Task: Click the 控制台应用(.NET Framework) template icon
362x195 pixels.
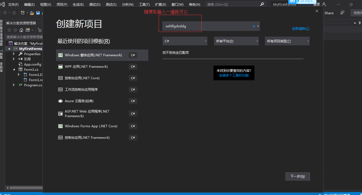Action: click(60, 138)
